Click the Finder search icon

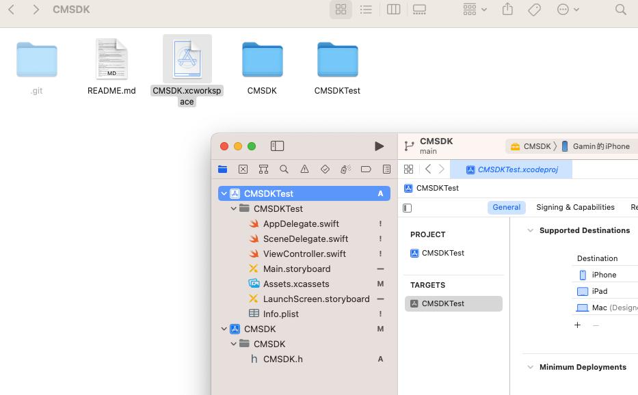click(x=620, y=10)
